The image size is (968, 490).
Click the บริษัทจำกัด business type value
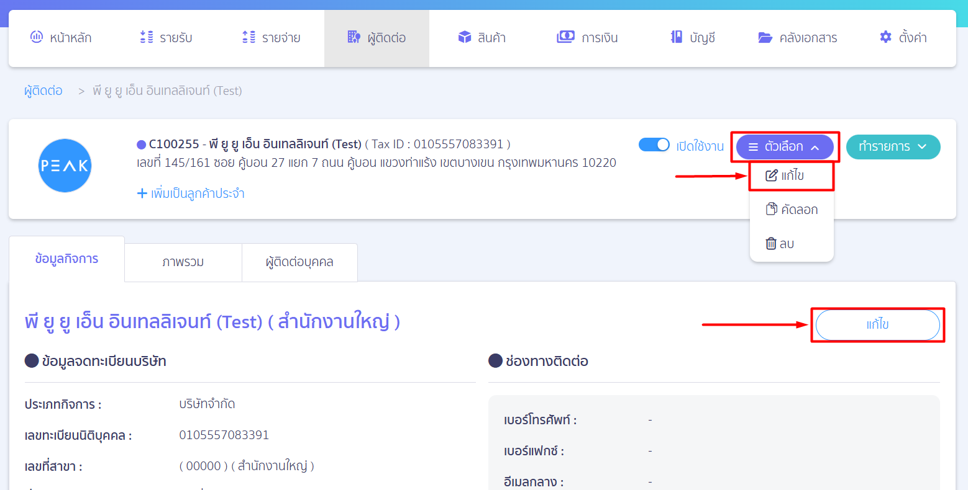pyautogui.click(x=207, y=404)
